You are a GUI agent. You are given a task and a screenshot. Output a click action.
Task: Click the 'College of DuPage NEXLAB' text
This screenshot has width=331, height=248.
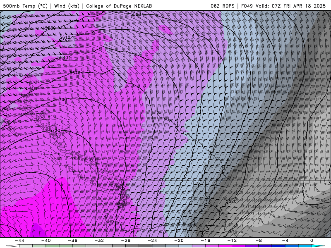point(119,6)
